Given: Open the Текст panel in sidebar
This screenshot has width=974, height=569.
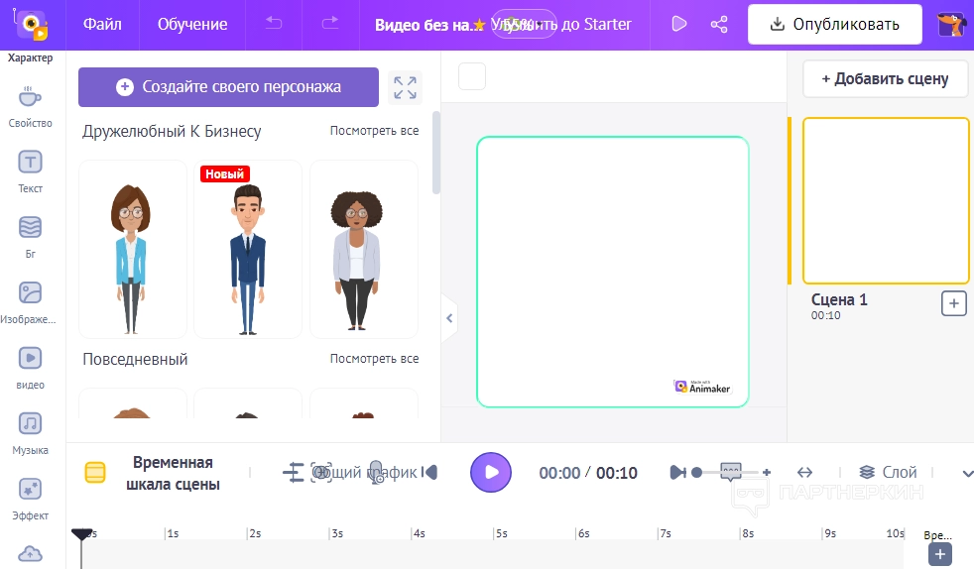Looking at the screenshot, I should tap(30, 171).
